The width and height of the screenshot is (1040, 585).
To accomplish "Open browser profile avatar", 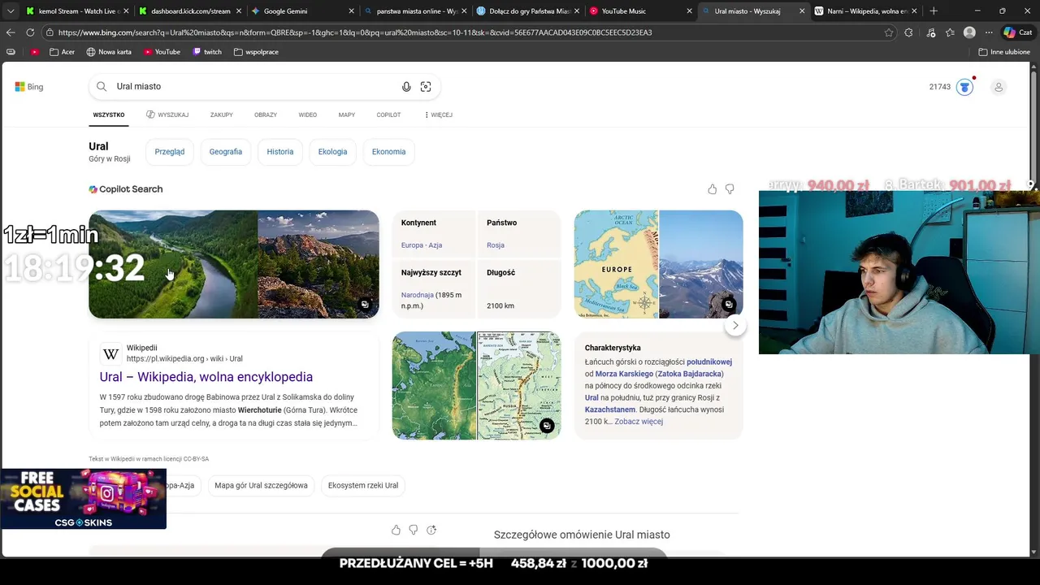I will point(969,32).
